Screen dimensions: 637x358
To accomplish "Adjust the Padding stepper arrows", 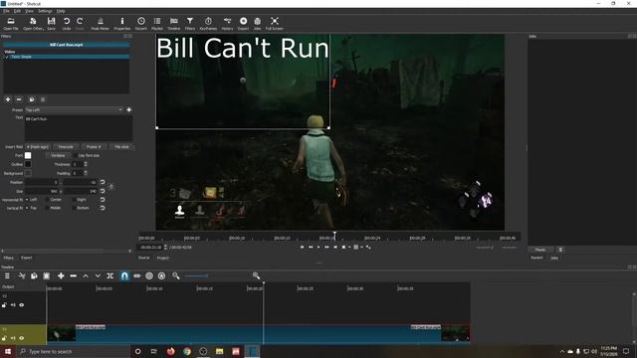I will click(x=86, y=173).
